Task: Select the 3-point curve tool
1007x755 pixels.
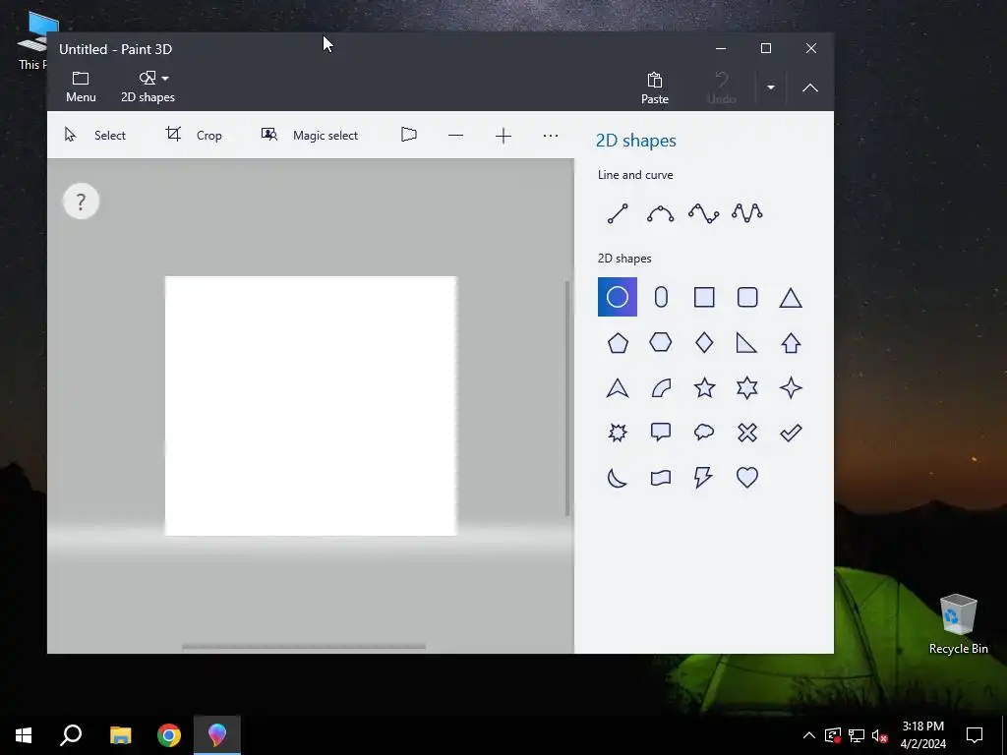Action: (x=661, y=213)
